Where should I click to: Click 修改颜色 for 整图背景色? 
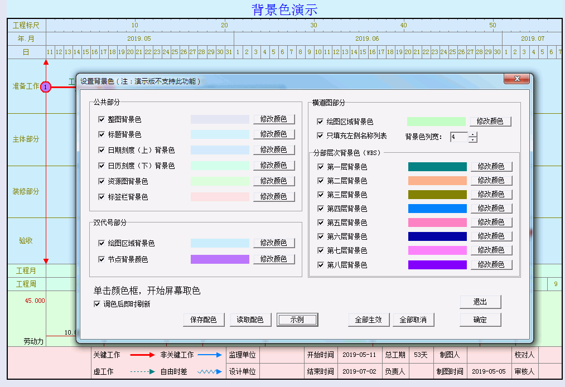click(274, 119)
